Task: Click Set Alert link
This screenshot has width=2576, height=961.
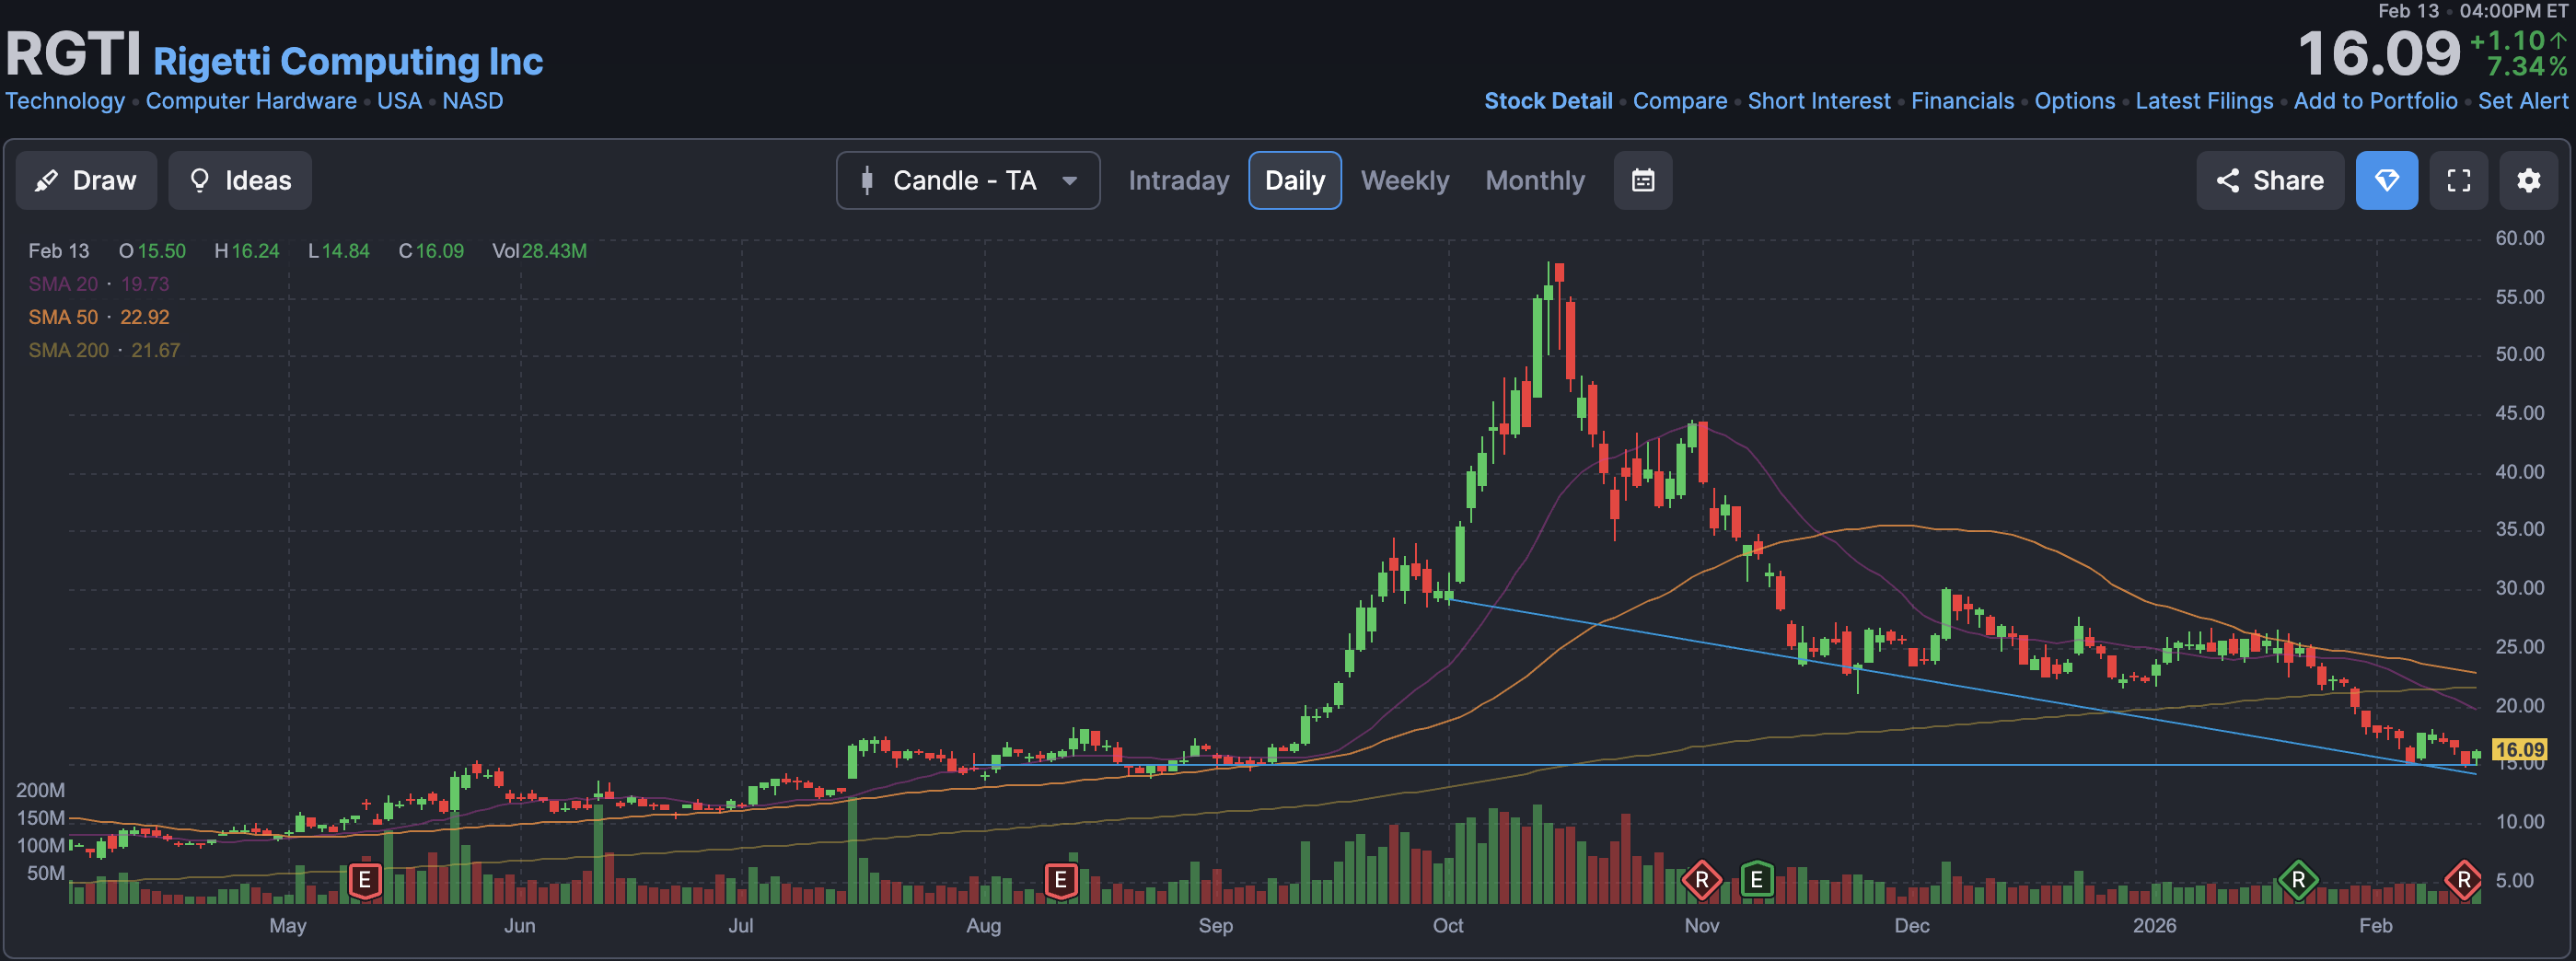Action: (2522, 101)
